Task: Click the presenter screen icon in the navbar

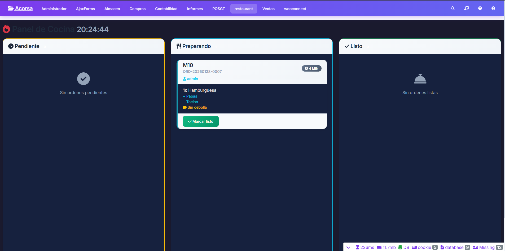Action: tap(467, 8)
